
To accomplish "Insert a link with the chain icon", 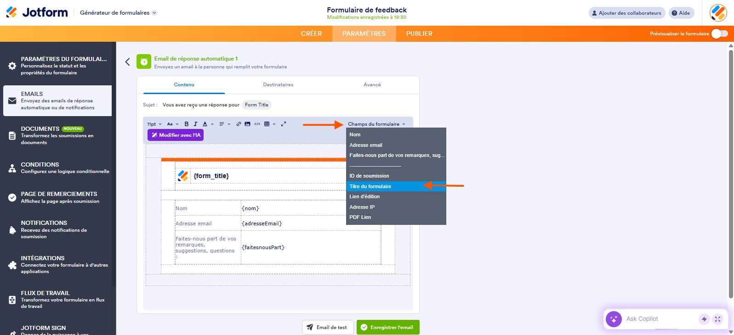I will 239,124.
